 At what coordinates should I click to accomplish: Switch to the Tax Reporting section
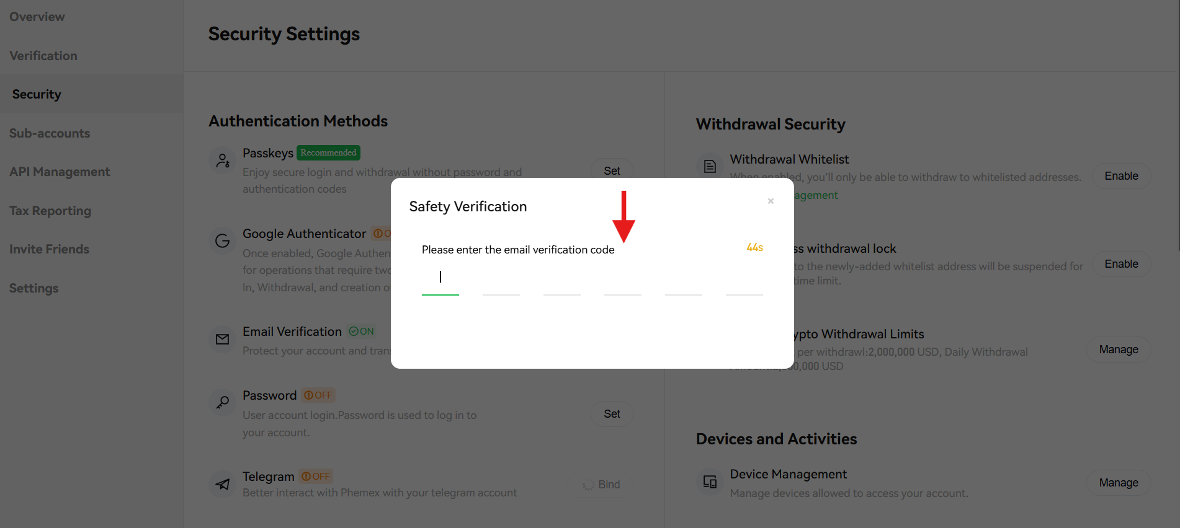pyautogui.click(x=50, y=211)
